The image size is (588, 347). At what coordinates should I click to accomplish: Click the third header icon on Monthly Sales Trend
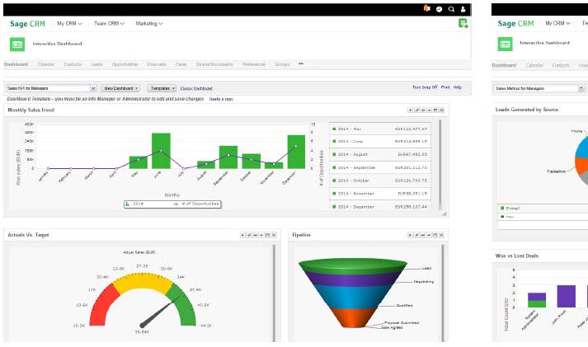(x=423, y=110)
